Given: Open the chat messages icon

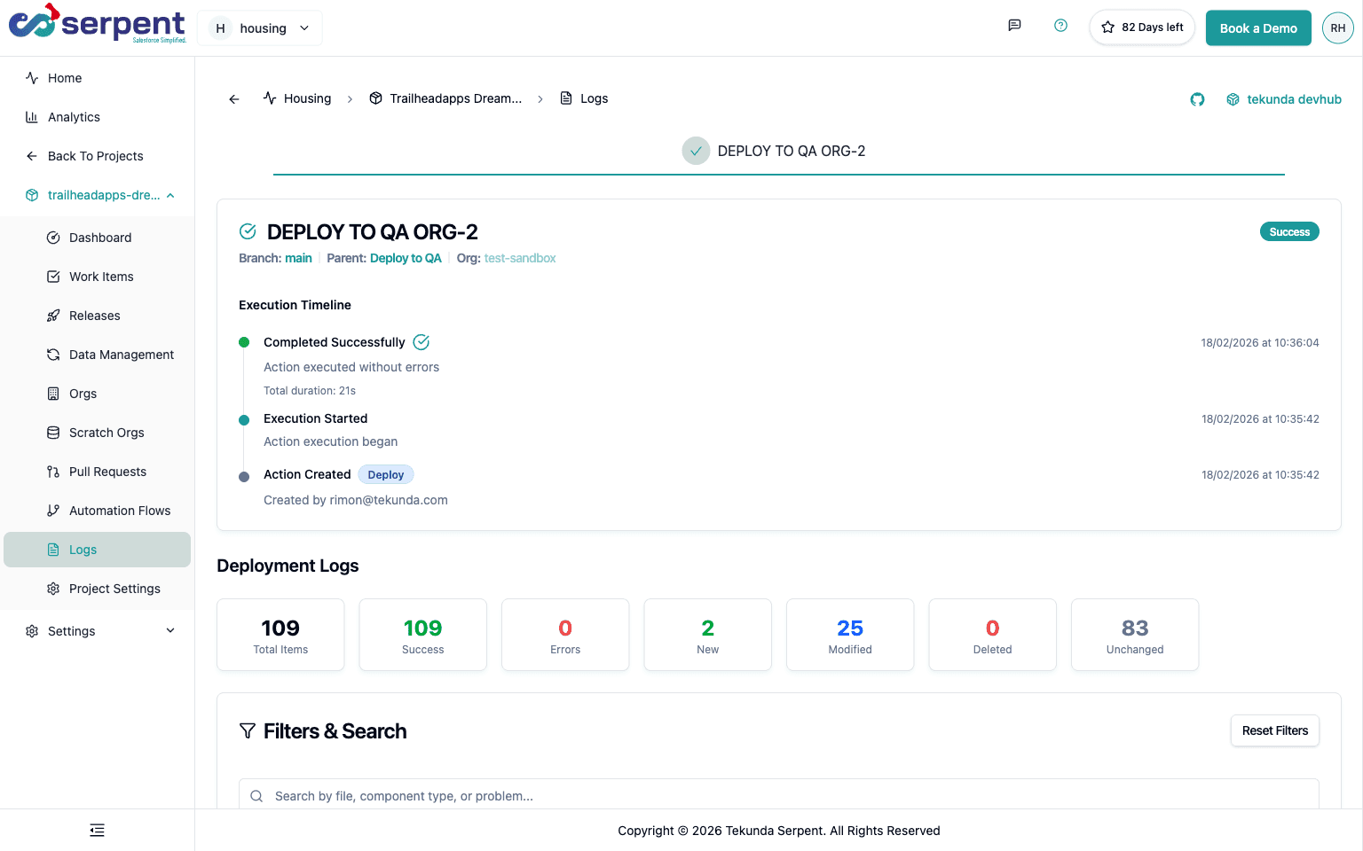Looking at the screenshot, I should [1014, 26].
